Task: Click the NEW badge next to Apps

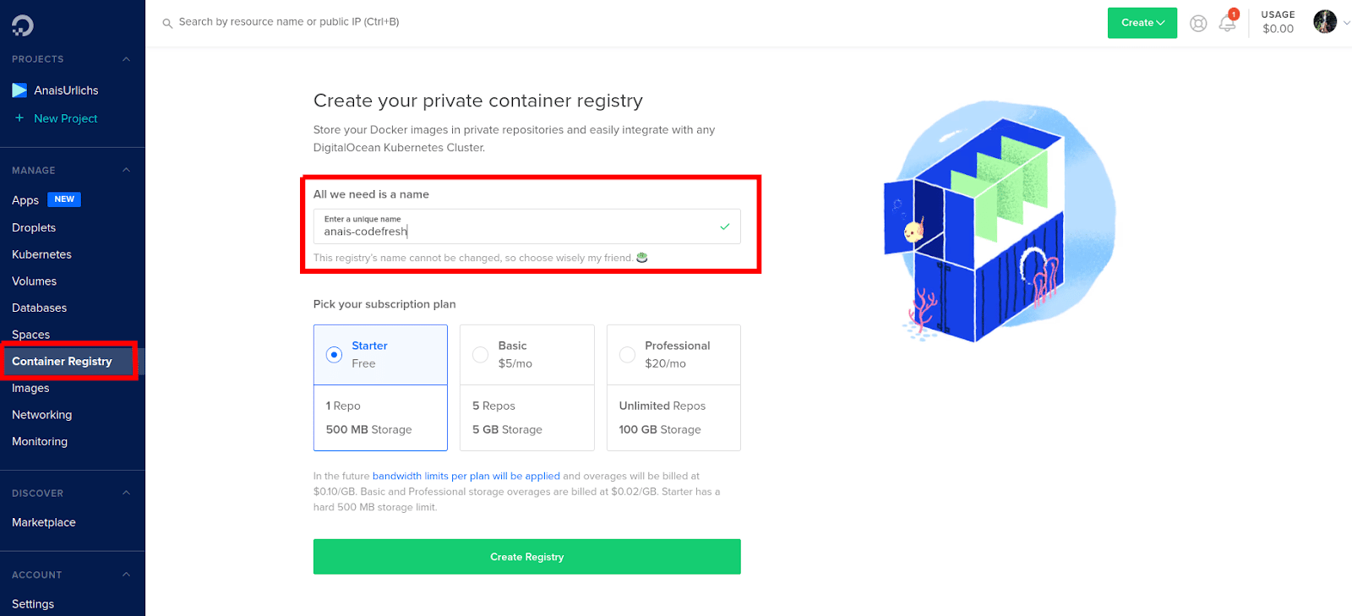Action: click(x=64, y=199)
